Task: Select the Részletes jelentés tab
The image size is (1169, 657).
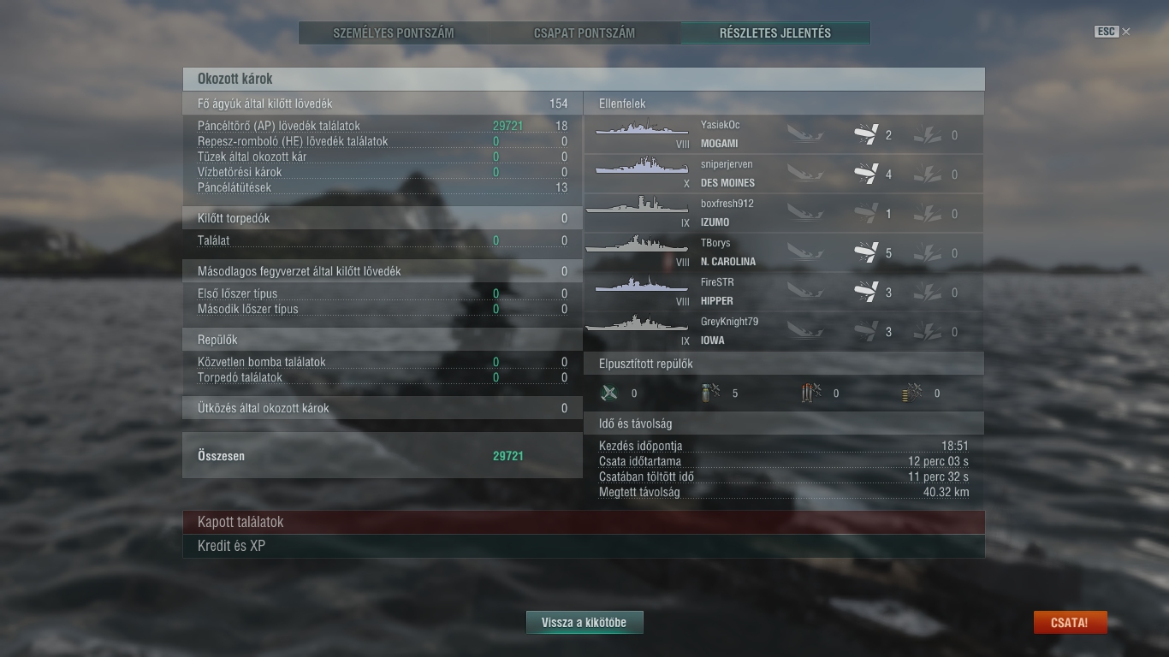Action: pos(775,33)
